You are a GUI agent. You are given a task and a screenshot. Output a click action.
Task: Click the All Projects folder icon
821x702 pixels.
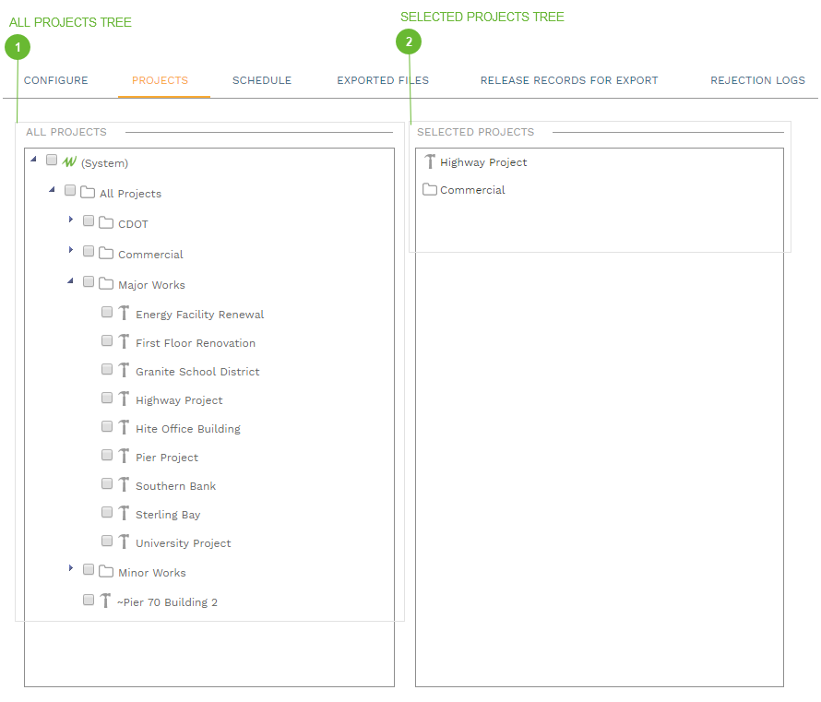point(86,192)
